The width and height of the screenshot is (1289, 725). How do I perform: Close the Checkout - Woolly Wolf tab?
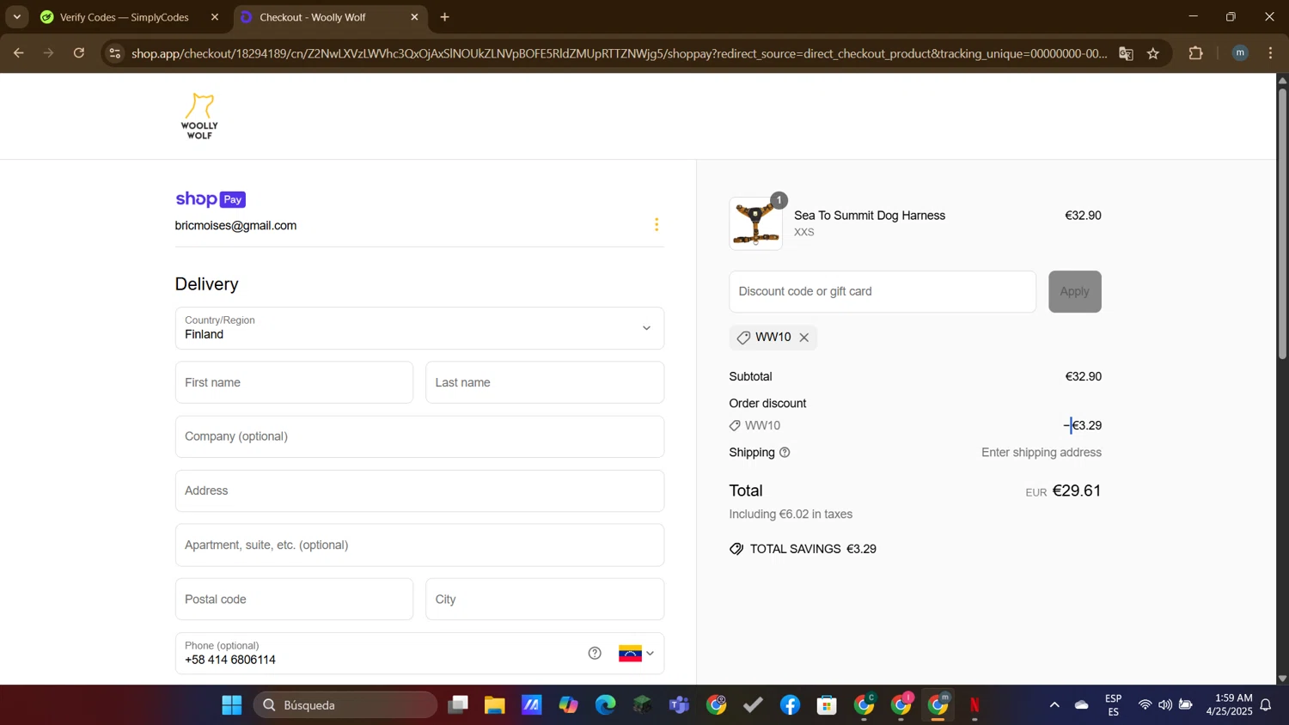coord(414,17)
